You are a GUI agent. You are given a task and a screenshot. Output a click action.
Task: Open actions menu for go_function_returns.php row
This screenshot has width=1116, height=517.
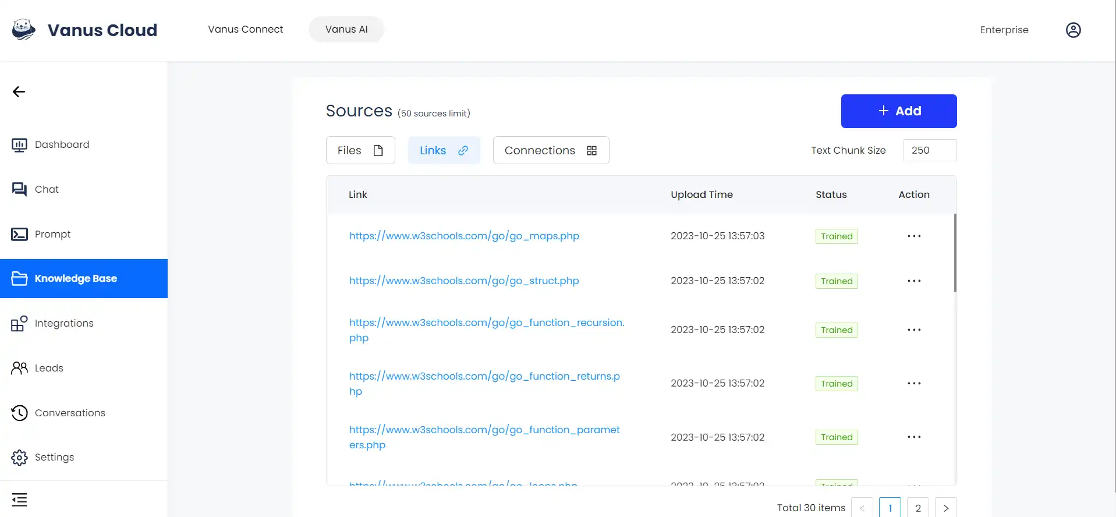click(x=914, y=383)
